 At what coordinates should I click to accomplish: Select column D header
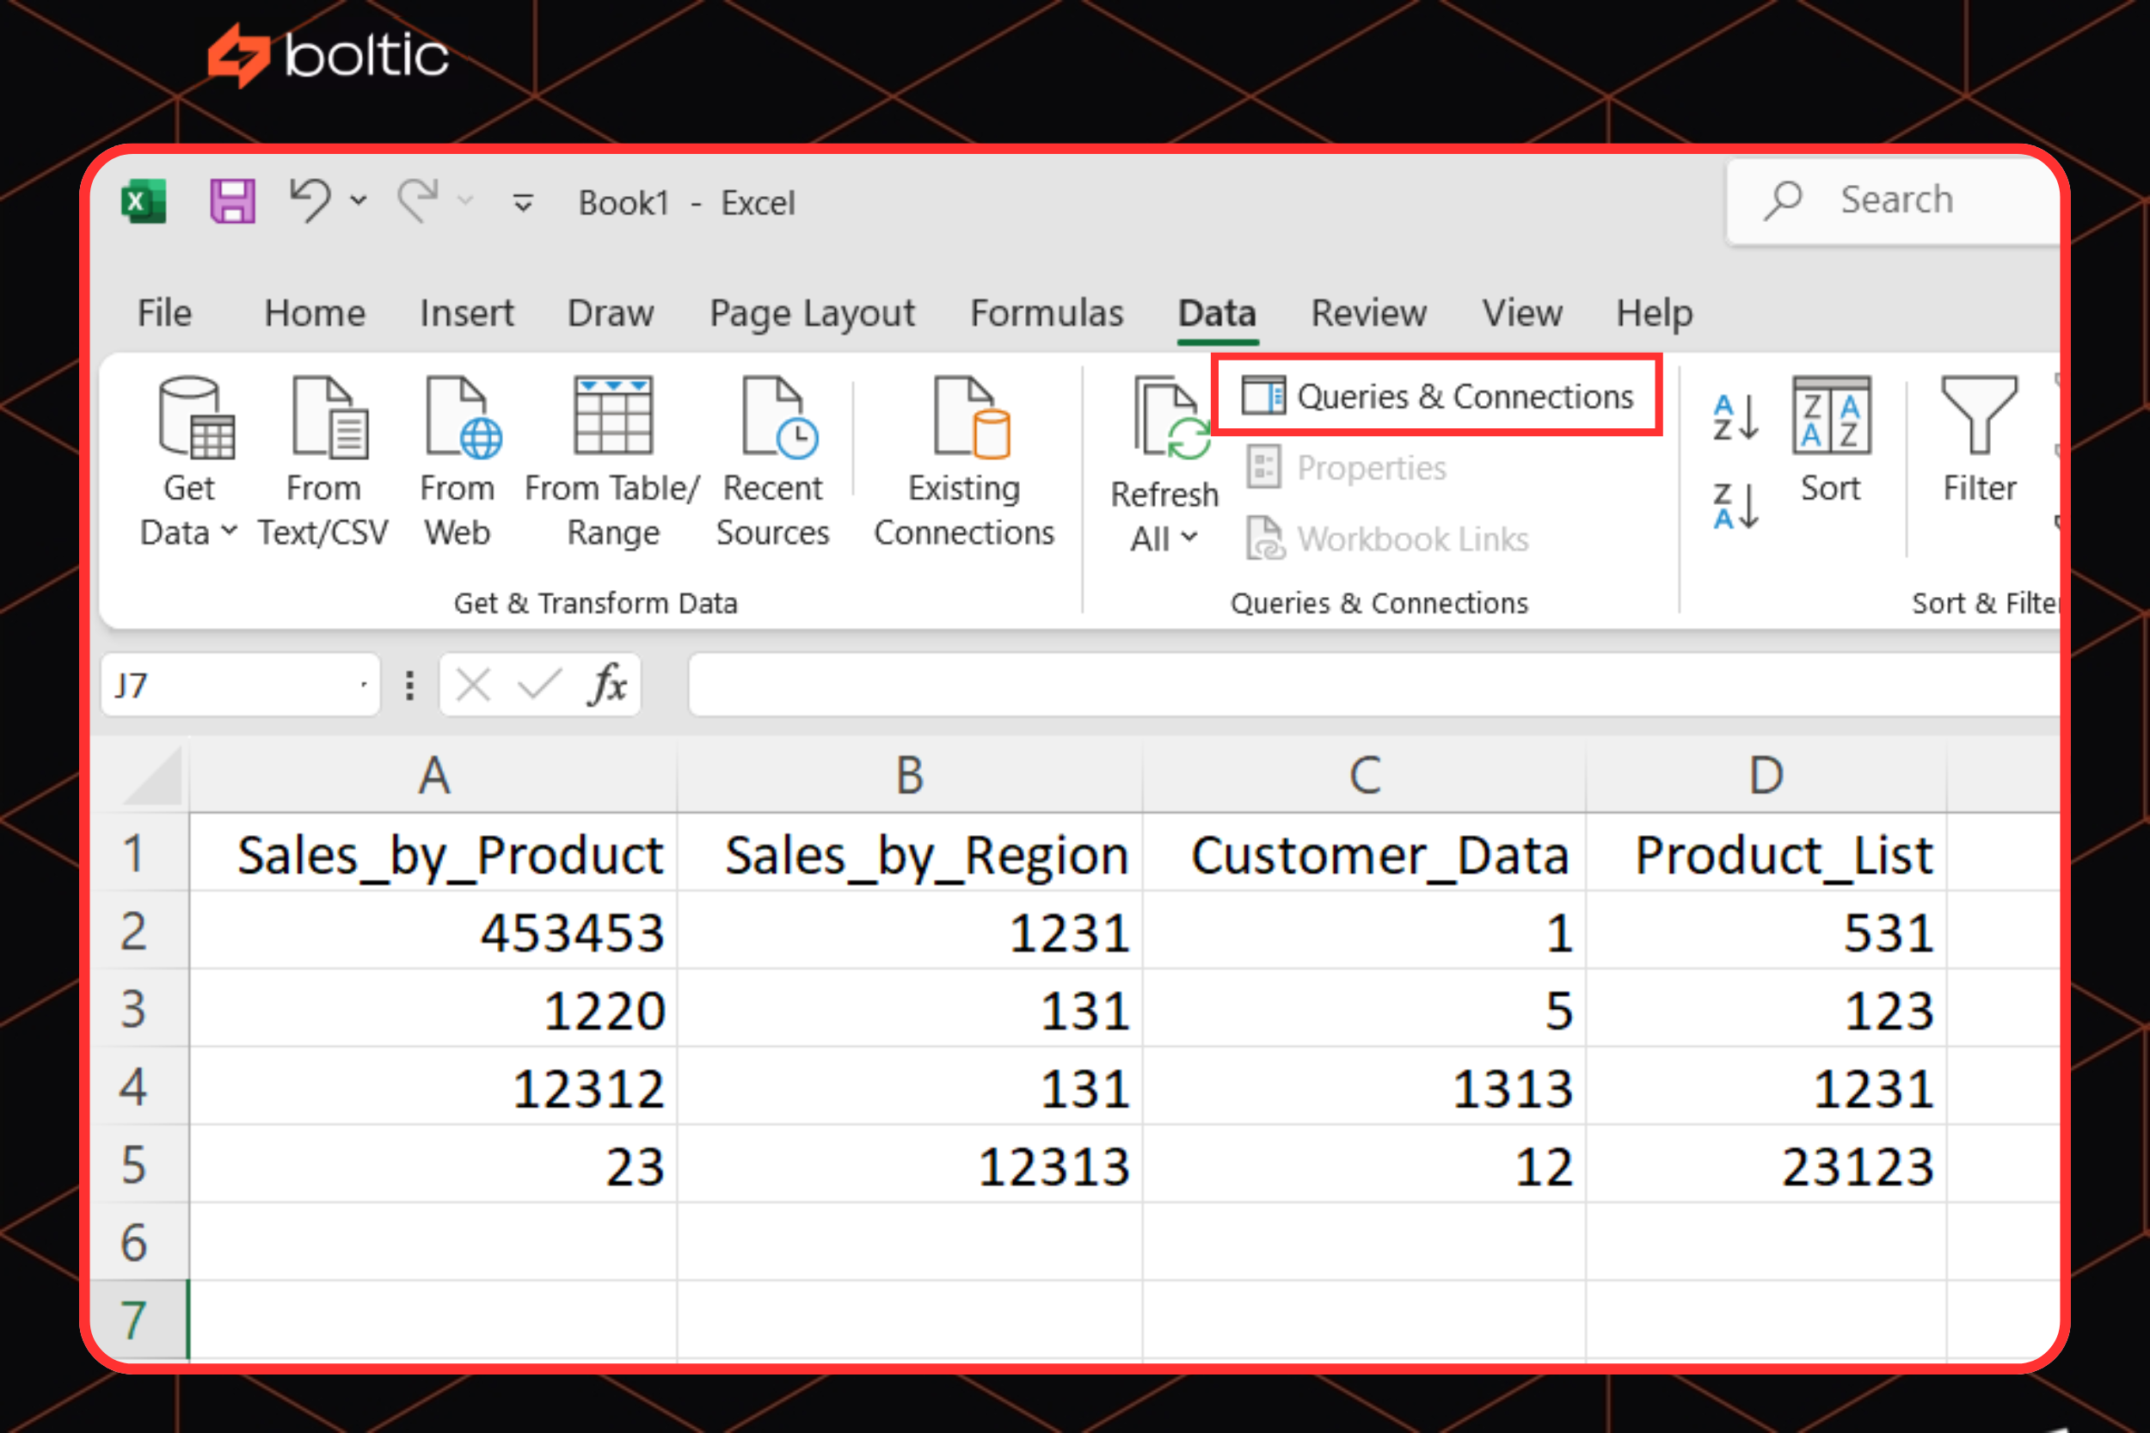point(1766,776)
